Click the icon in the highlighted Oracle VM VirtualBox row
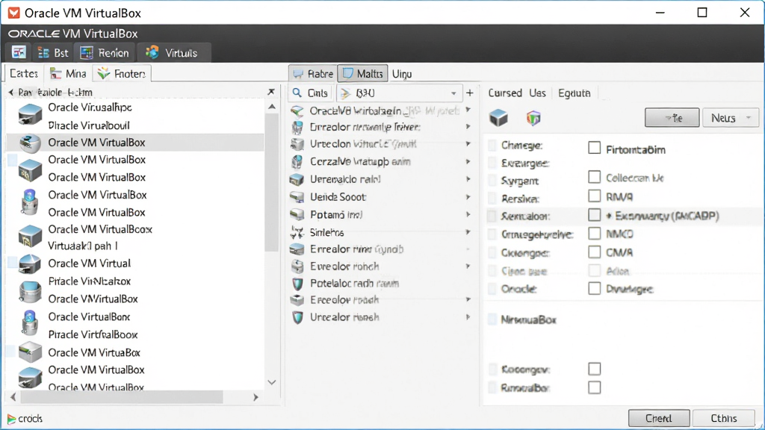 (30, 143)
